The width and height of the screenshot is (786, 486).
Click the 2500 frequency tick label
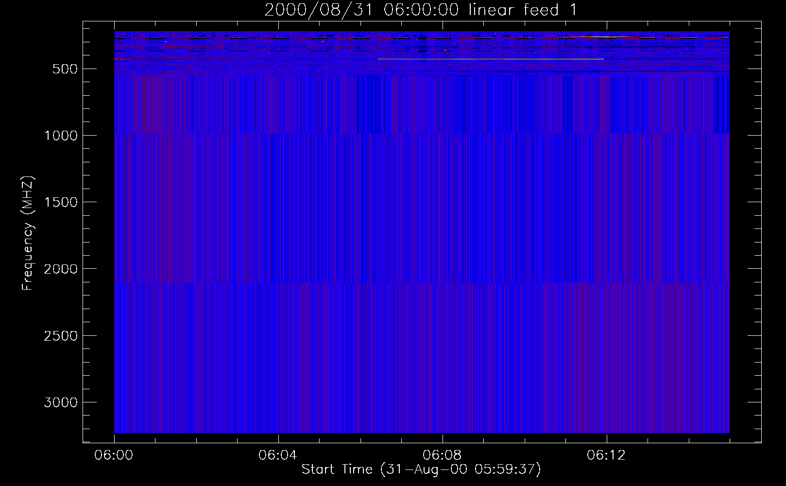click(61, 336)
